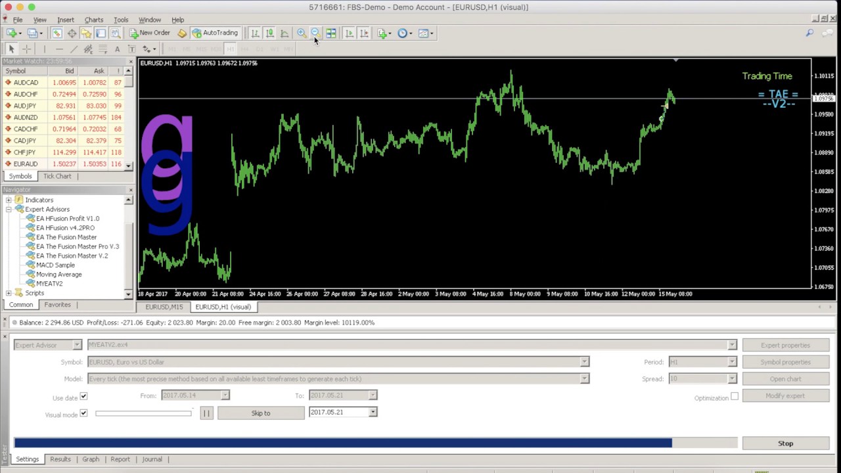Toggle the Use date checkbox

tap(83, 397)
